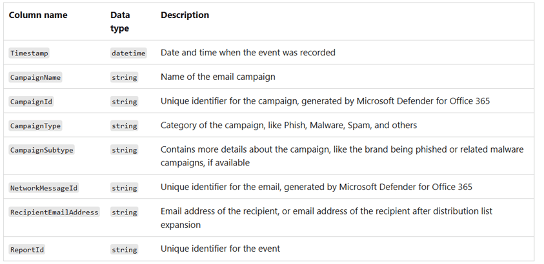Click the string type in ReportId row
The image size is (544, 264).
[124, 250]
